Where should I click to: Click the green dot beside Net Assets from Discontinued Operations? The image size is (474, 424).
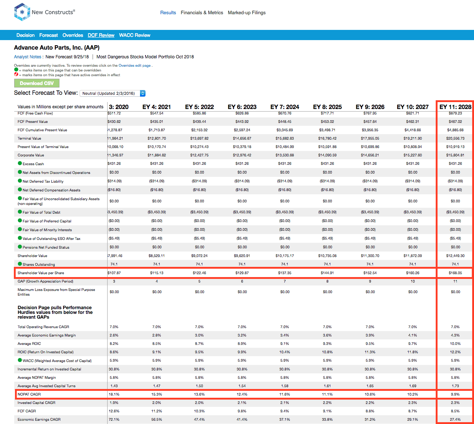click(x=20, y=172)
